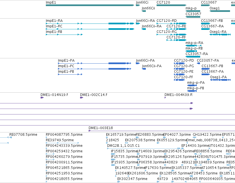The image size is (235, 183).
Task: Open EST RP004087795.5prime
Action: pos(64,135)
